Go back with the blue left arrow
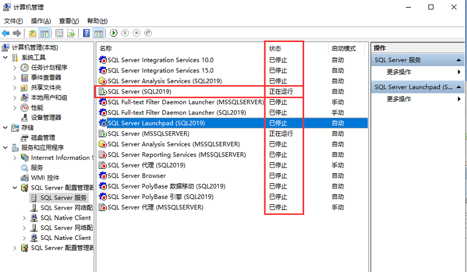 [x=5, y=33]
